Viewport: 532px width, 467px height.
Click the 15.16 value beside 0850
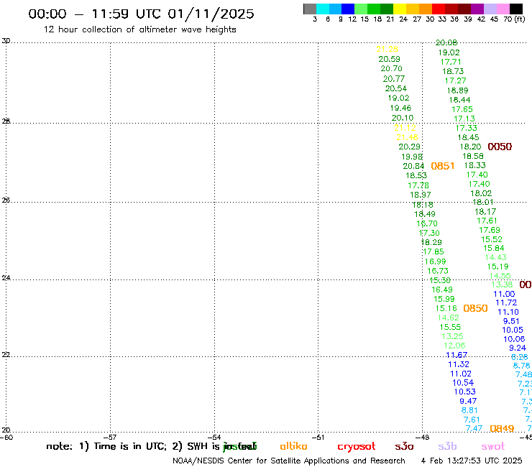446,308
